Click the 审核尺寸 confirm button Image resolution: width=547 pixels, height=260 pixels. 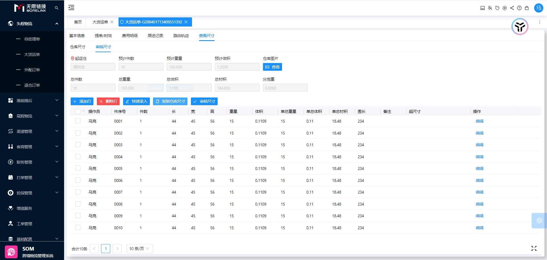click(204, 101)
